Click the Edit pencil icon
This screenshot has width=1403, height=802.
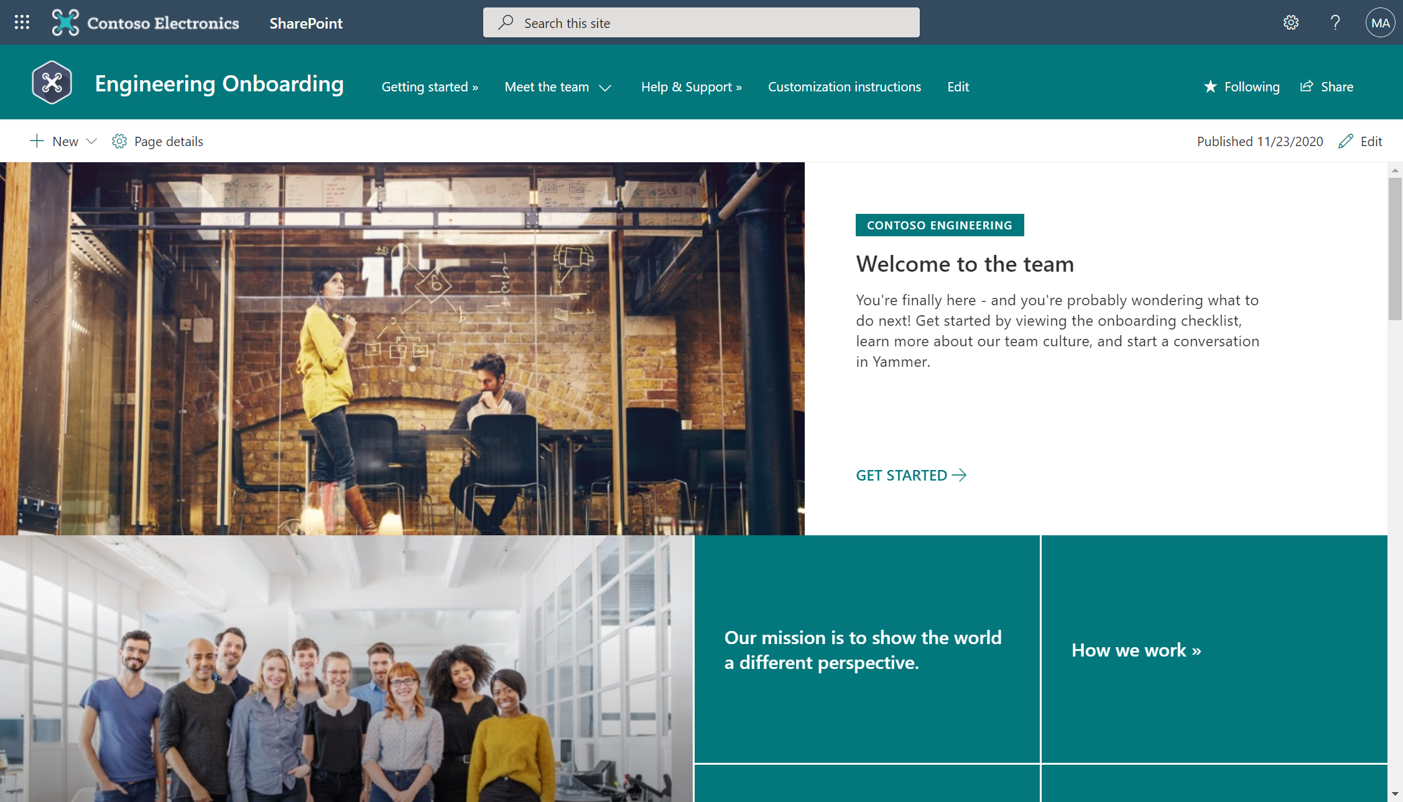click(1346, 141)
